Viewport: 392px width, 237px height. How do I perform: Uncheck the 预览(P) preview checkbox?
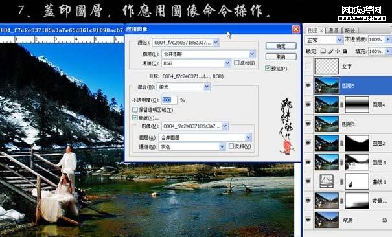point(268,68)
